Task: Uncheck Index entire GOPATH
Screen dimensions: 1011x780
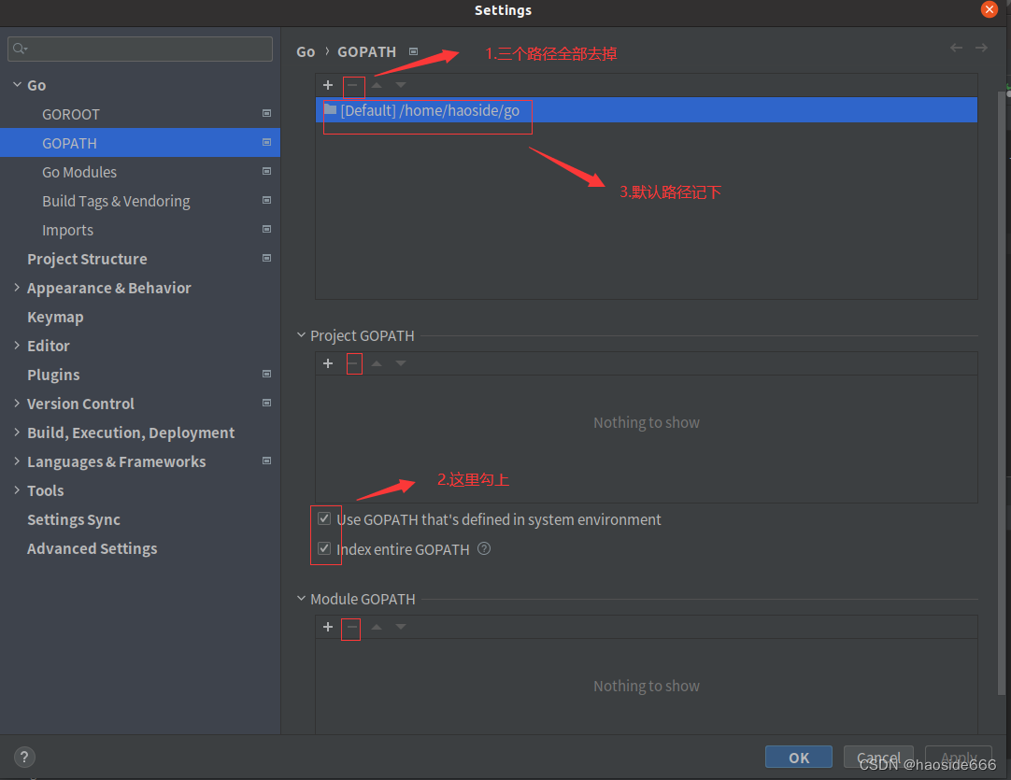Action: (325, 549)
